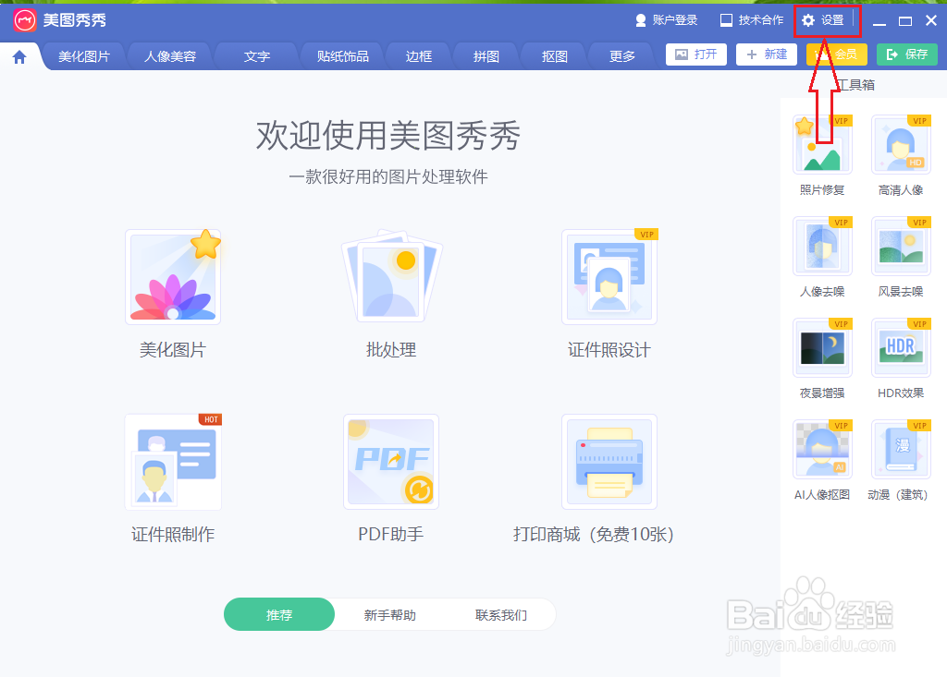The width and height of the screenshot is (947, 677).
Task: Launch the PDF助手 icon
Action: click(391, 462)
